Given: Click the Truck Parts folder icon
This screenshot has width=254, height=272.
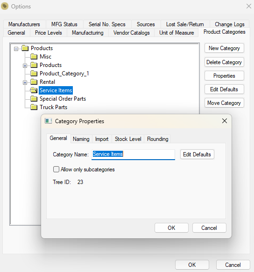Looking at the screenshot, I should click(x=34, y=107).
